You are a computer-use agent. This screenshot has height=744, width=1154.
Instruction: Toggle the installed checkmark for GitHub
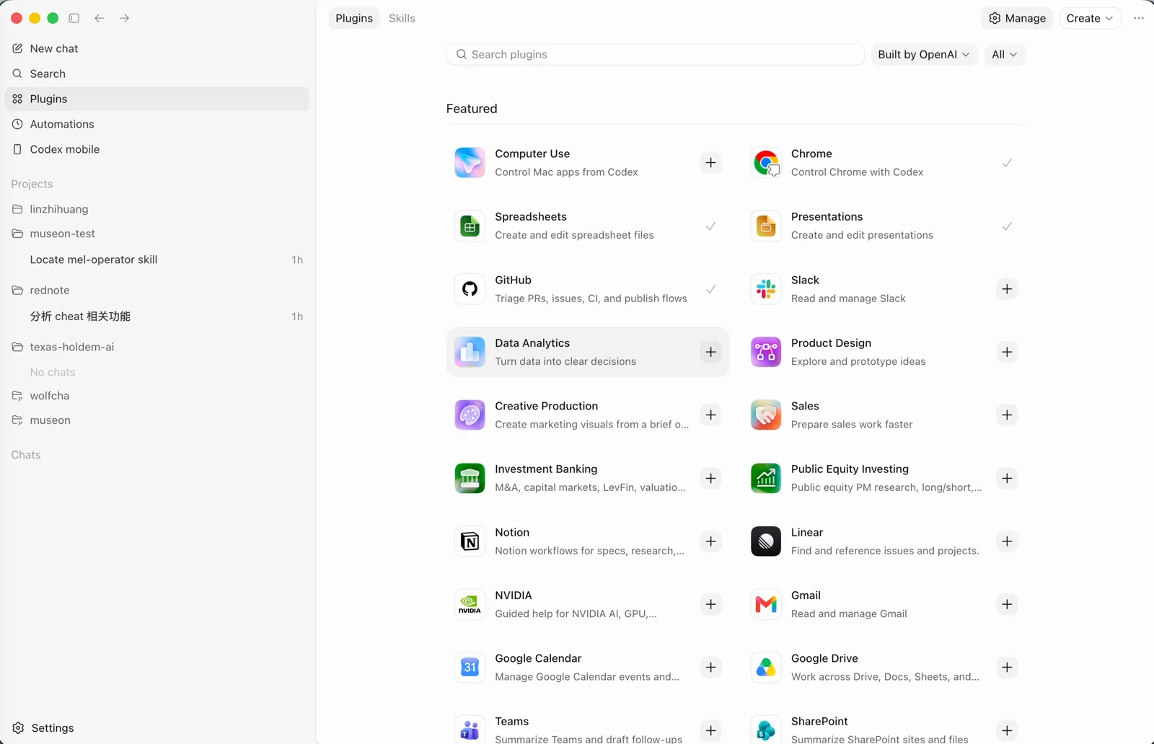click(x=711, y=289)
